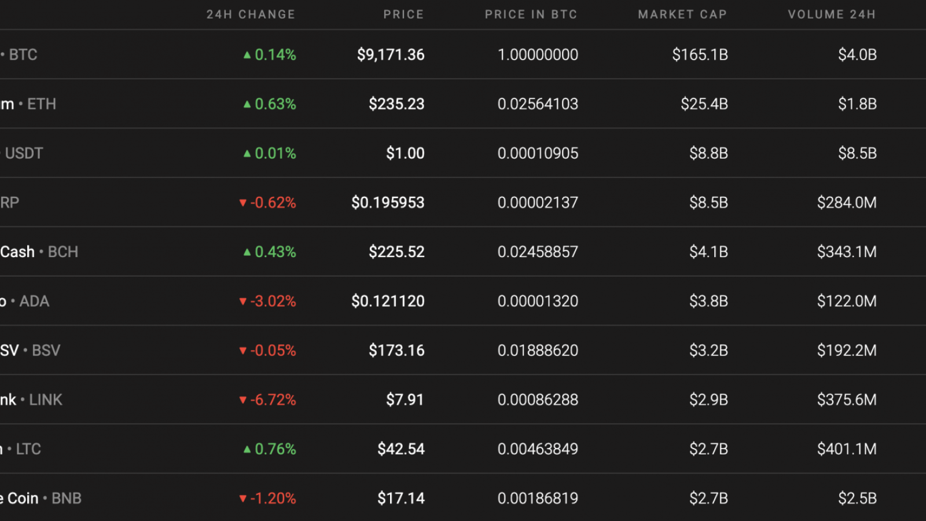Click the $42.54 price cell
The height and width of the screenshot is (521, 926).
click(x=401, y=449)
